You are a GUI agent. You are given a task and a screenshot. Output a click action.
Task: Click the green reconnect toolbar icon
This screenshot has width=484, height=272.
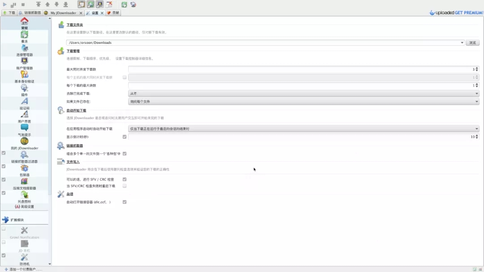point(124,4)
